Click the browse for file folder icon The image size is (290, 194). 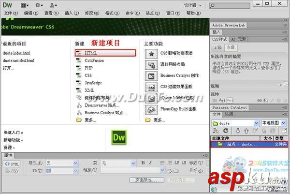(x=175, y=171)
